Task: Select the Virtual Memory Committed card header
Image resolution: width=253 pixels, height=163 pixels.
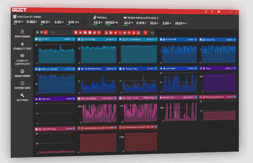Action: coord(97,128)
